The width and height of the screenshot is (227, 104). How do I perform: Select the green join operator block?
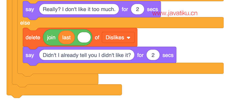pyautogui.click(x=68, y=37)
